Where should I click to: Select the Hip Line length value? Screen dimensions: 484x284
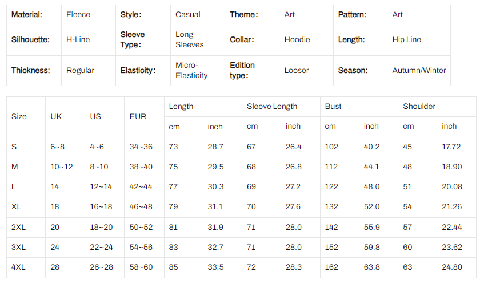pos(406,39)
